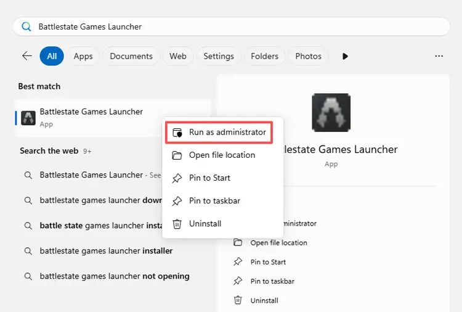The image size is (462, 312).
Task: Click the search box containing Battlestate Games Launcher
Action: click(231, 27)
